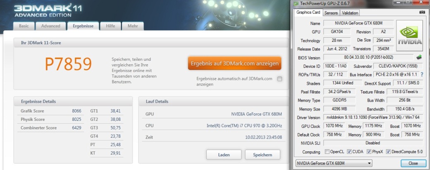This screenshot has height=170, width=430.
Task: Click the Combinerter Score value 6429
Action: pos(76,128)
